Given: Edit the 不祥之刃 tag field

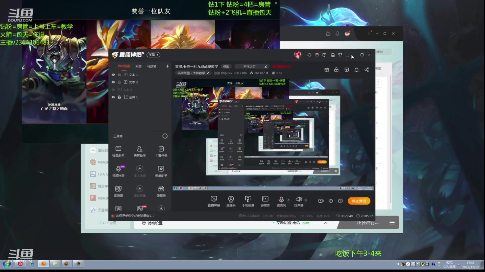Looking at the screenshot, I should point(252,66).
